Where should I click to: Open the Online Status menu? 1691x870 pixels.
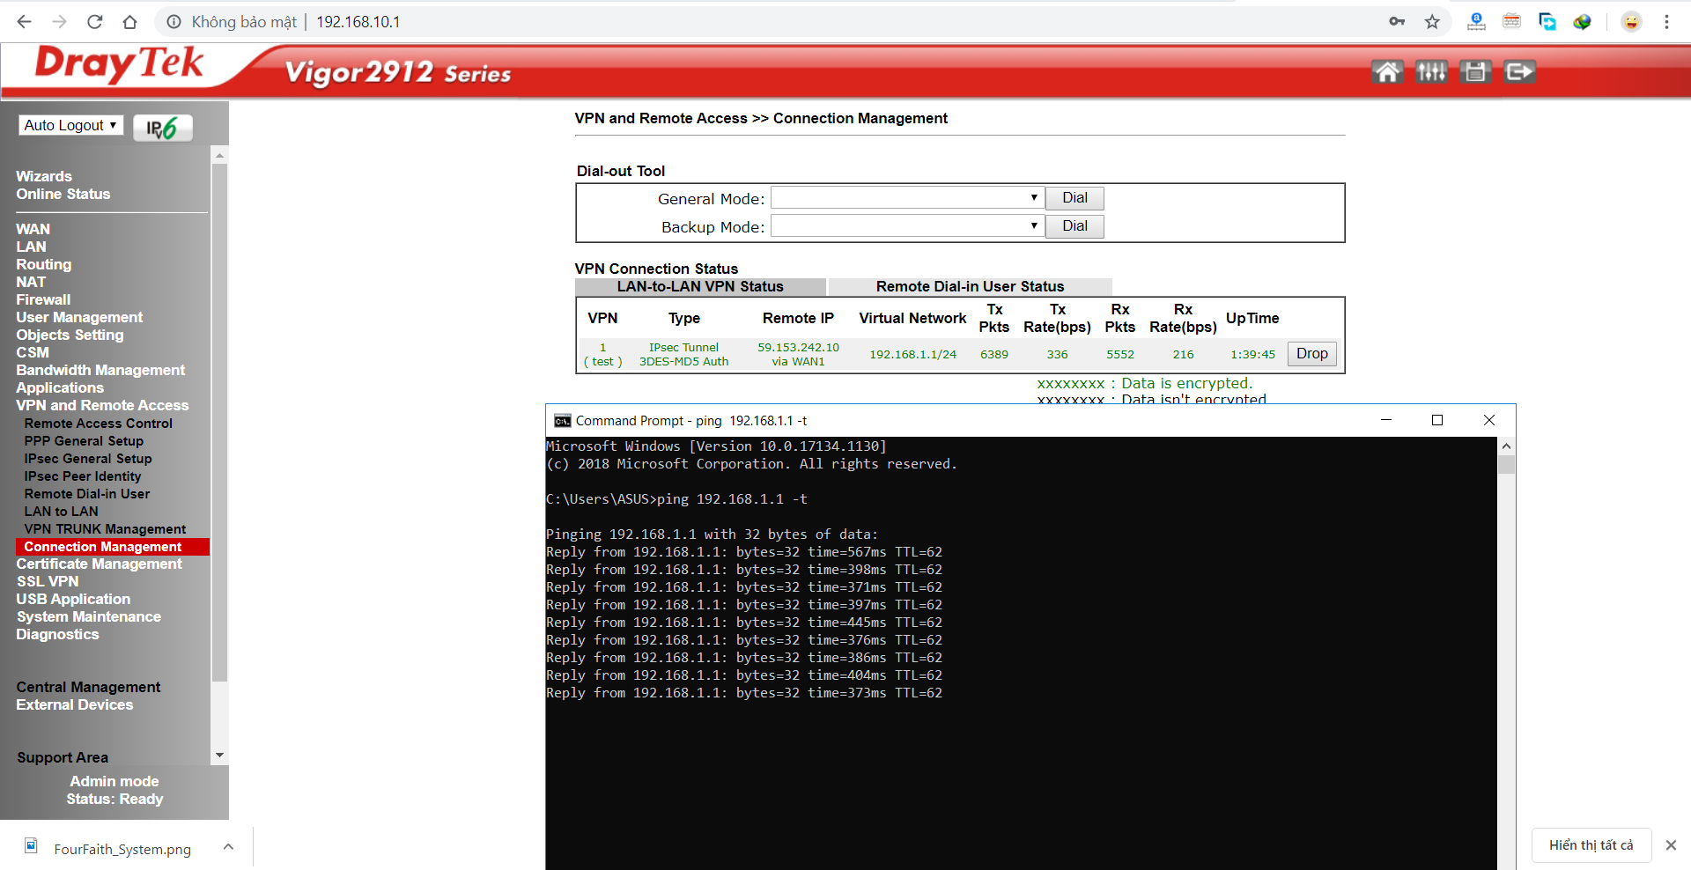tap(63, 194)
